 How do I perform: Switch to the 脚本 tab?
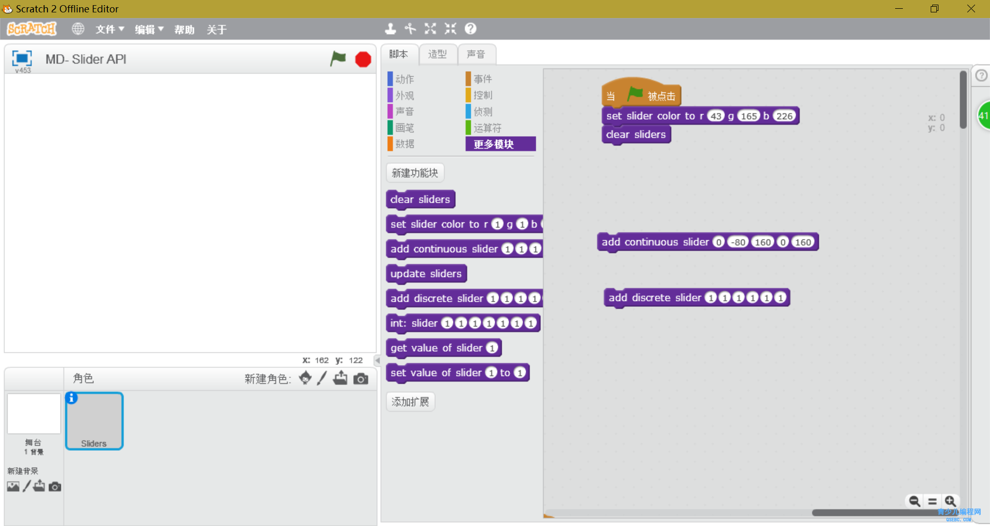pyautogui.click(x=399, y=54)
